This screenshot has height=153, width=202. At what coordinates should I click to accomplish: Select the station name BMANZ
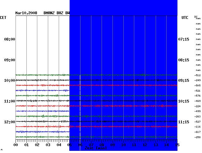click(49, 13)
